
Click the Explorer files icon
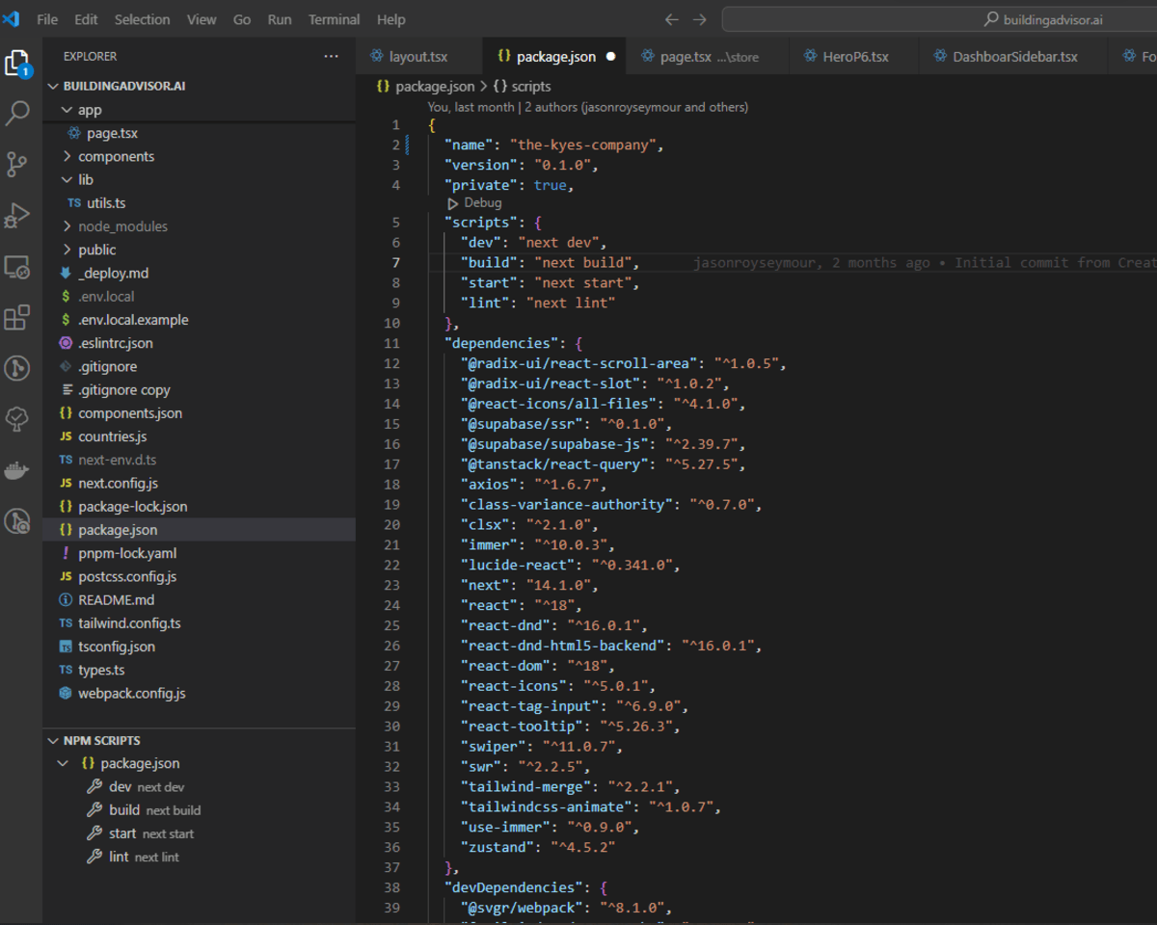pyautogui.click(x=17, y=64)
